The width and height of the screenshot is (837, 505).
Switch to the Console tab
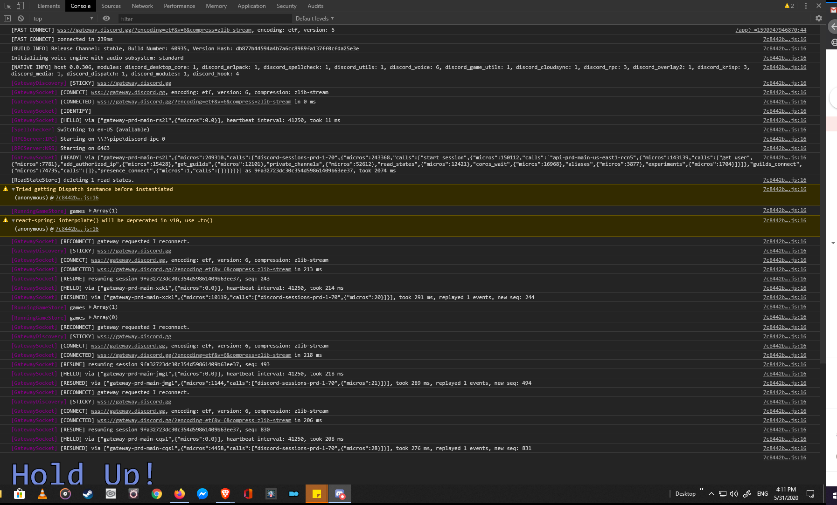coord(81,6)
